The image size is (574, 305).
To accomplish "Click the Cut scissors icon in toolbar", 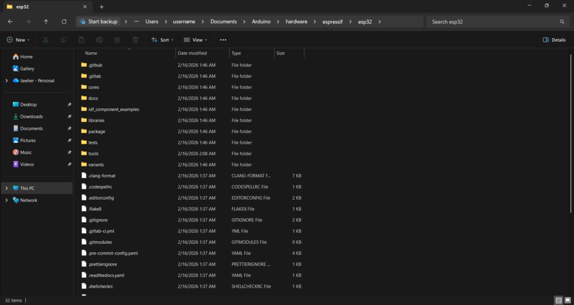I will (x=46, y=40).
